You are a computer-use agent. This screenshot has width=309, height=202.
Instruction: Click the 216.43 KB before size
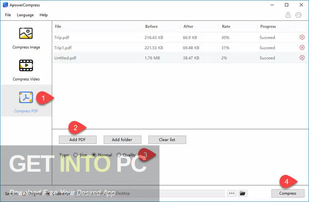(154, 37)
